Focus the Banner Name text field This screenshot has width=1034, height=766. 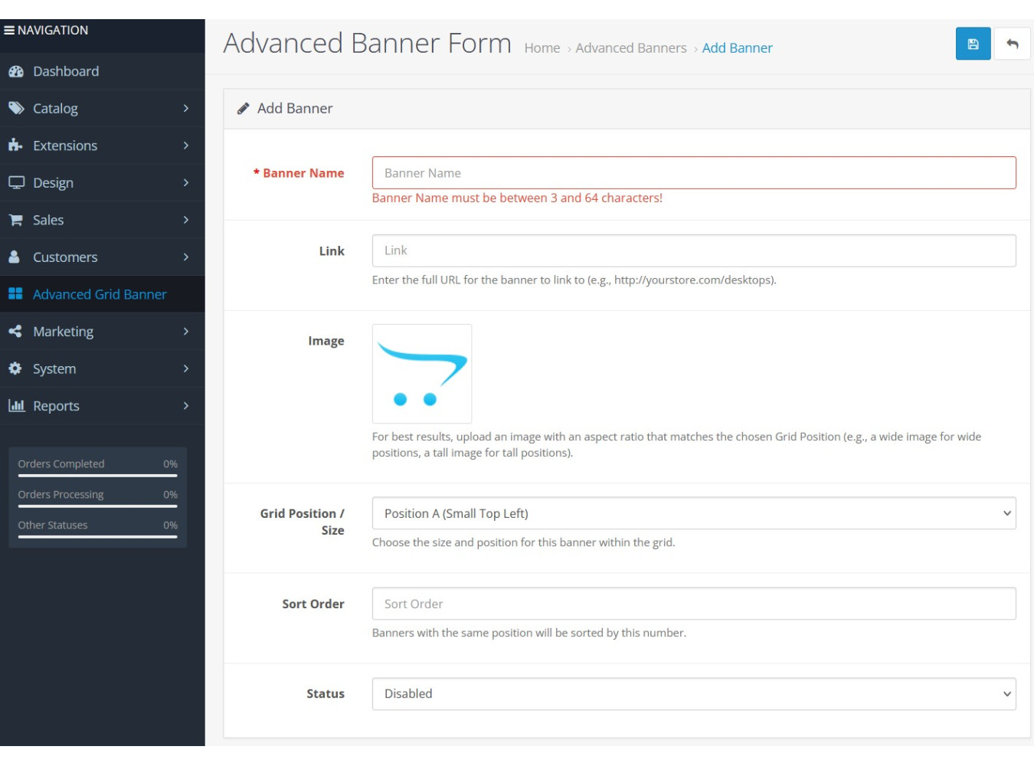[693, 173]
